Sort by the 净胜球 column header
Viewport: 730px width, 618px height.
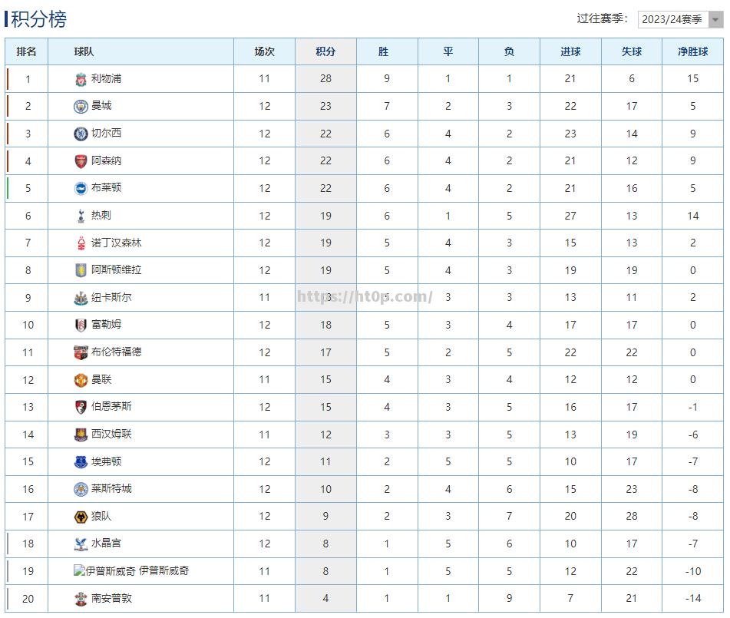pos(692,51)
